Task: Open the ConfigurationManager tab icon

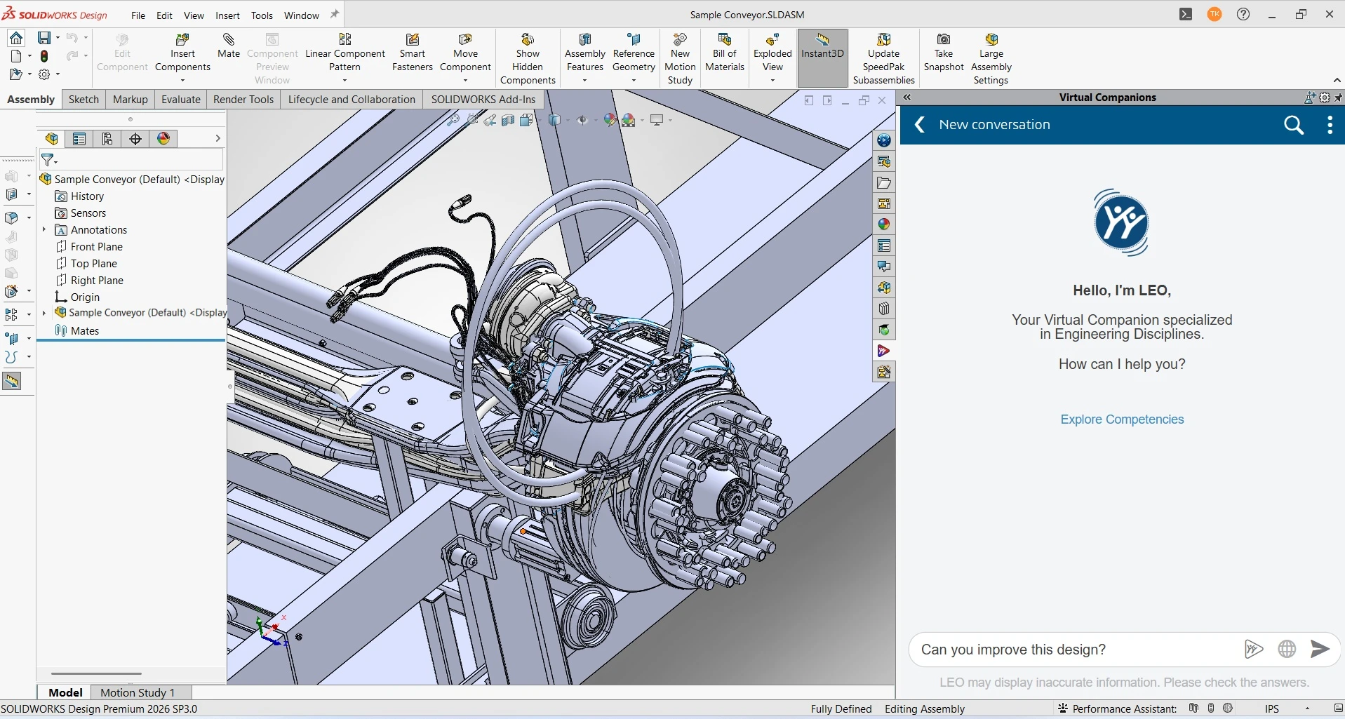Action: (107, 139)
